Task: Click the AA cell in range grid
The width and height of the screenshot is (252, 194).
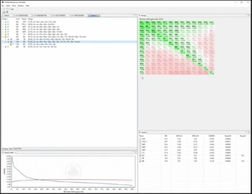Action: click(x=142, y=23)
